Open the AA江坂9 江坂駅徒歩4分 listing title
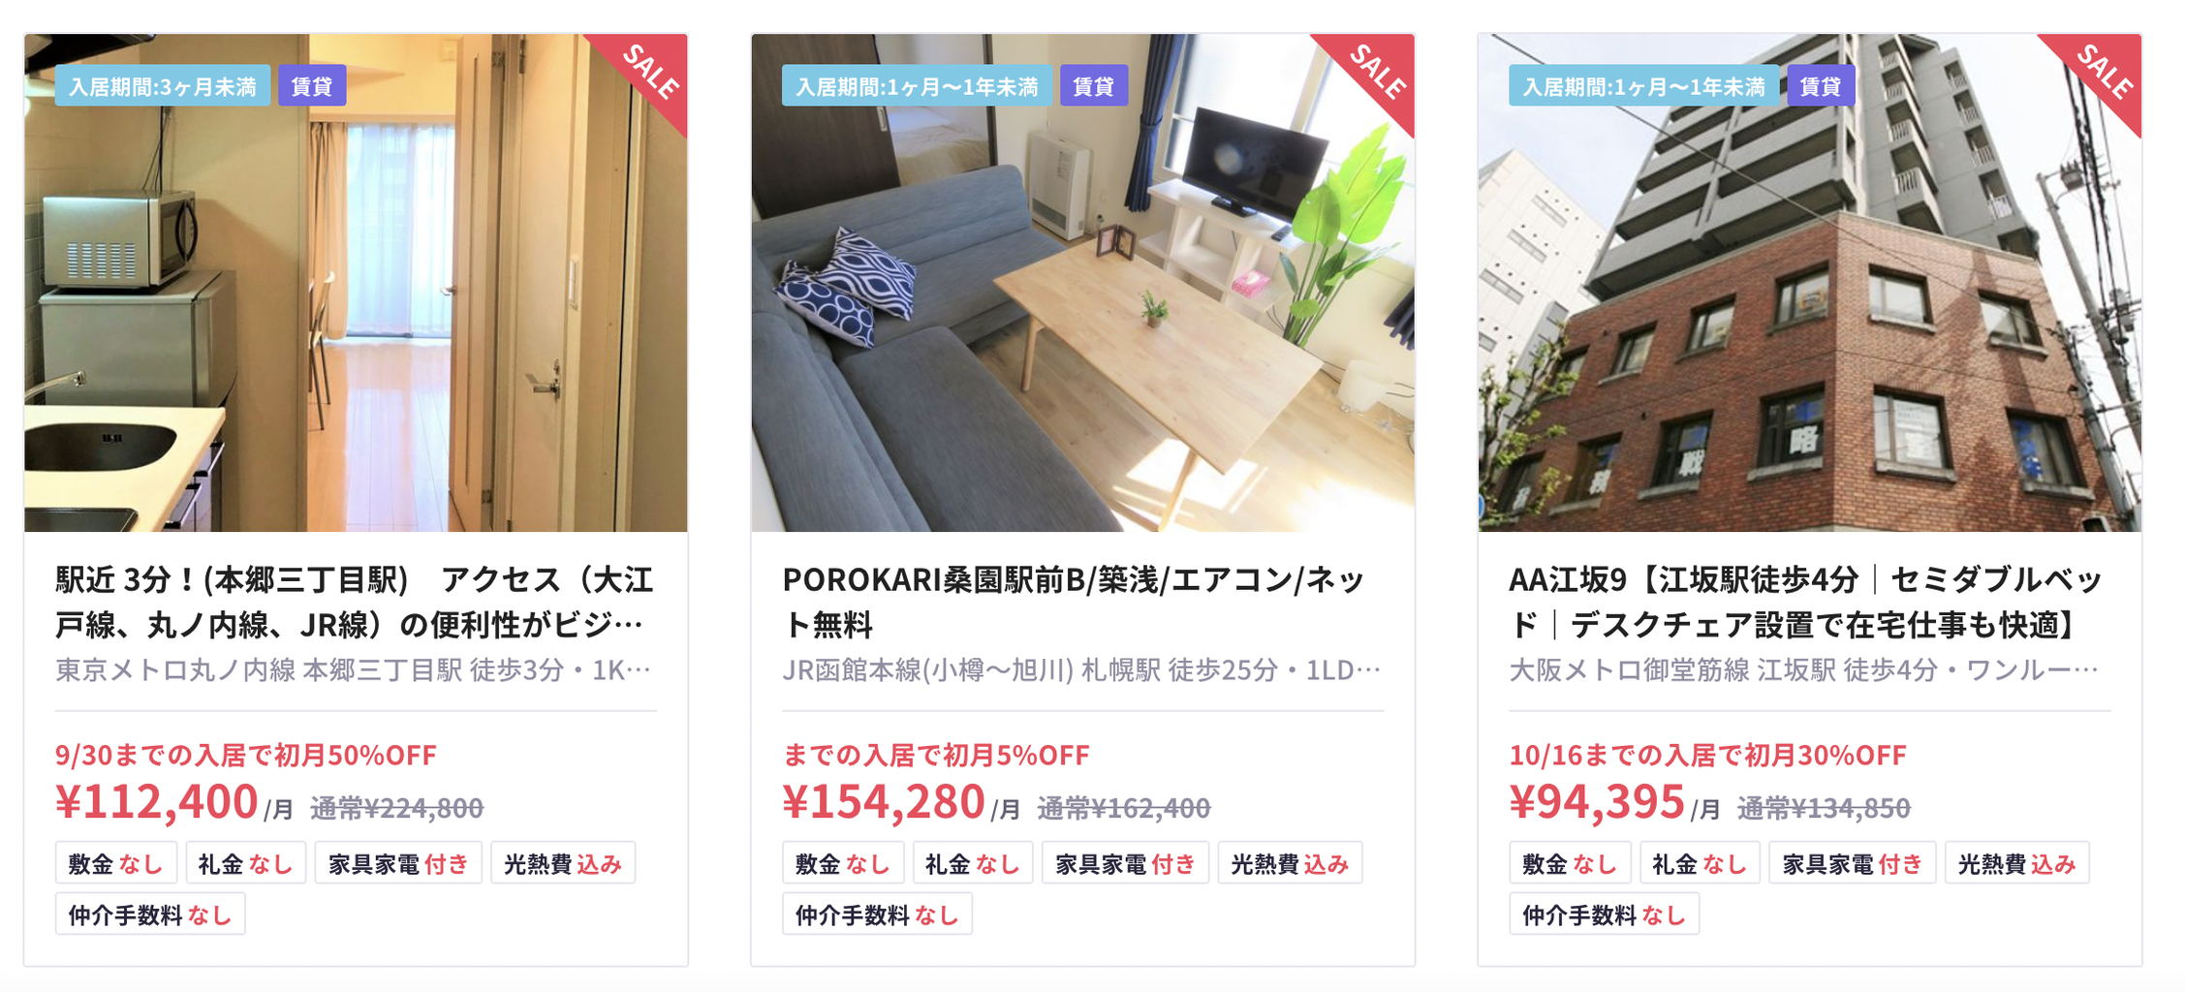Viewport: 2185px width, 992px height. (1805, 602)
